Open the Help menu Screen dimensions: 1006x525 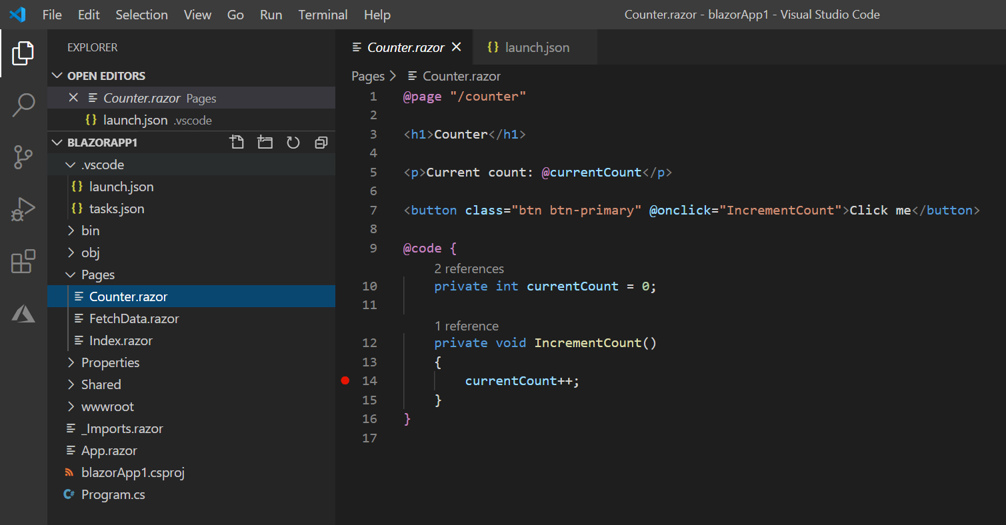tap(377, 15)
